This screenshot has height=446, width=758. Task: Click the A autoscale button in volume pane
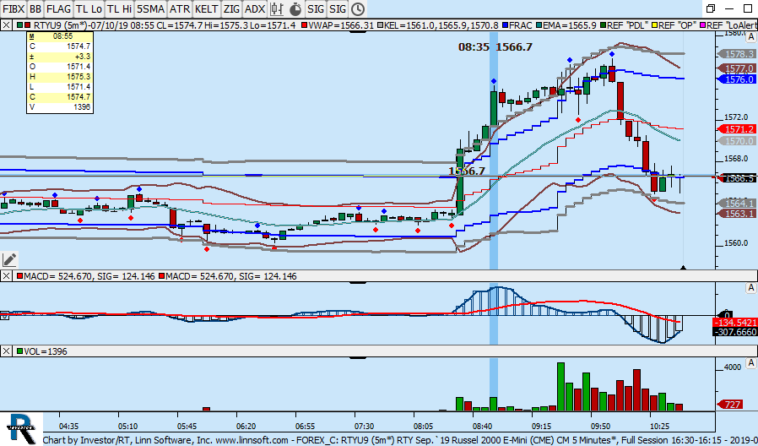[x=750, y=363]
